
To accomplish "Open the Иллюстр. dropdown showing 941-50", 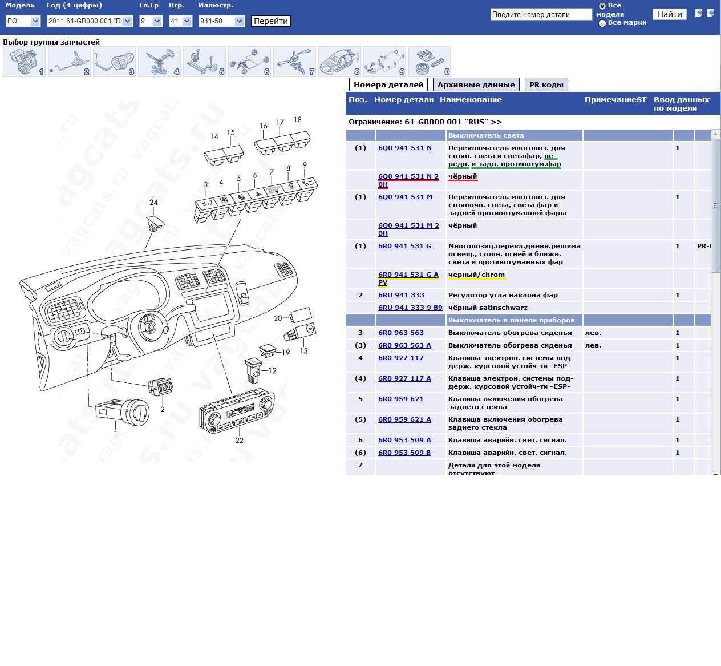I will [x=221, y=21].
